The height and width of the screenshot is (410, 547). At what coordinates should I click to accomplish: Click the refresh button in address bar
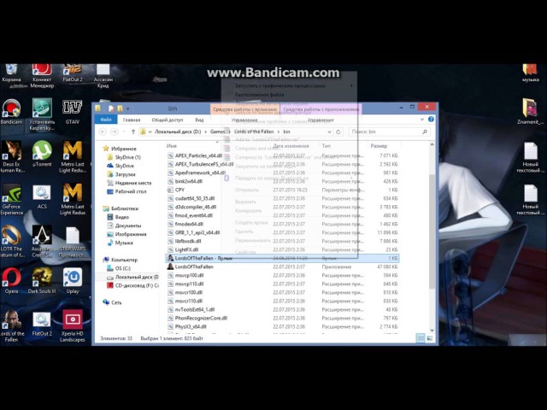point(338,132)
